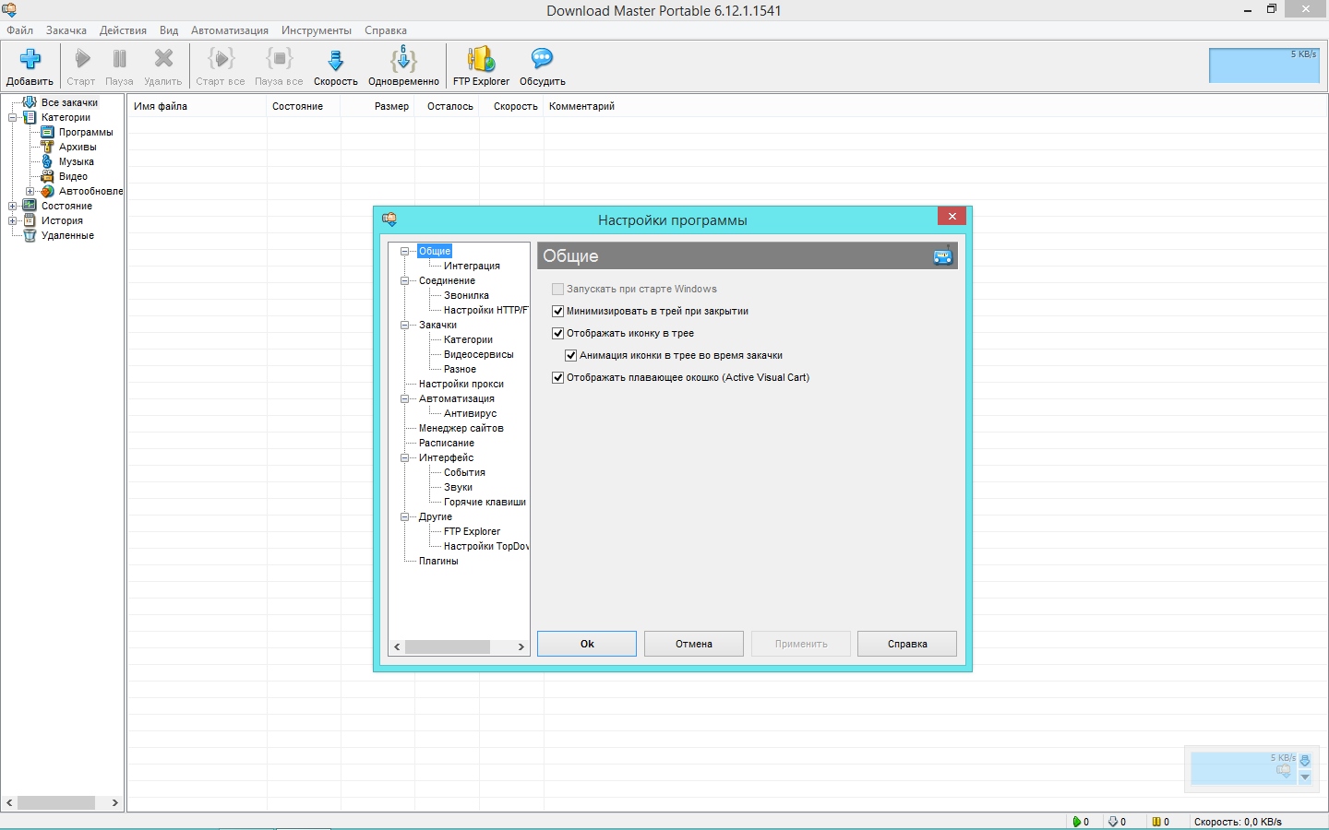Click the Старт все toolbar icon
The height and width of the screenshot is (830, 1329).
click(221, 59)
